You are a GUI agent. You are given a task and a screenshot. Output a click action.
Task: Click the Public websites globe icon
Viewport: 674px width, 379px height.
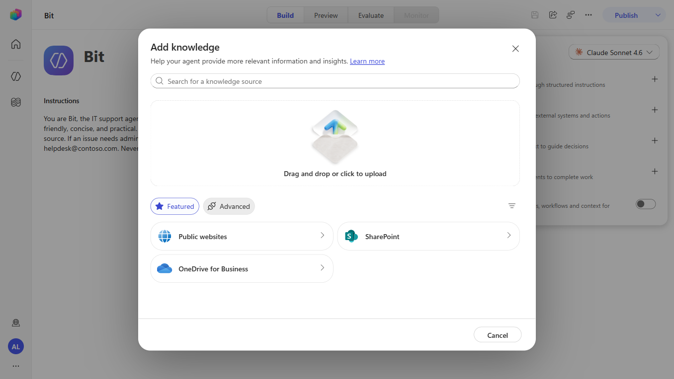165,236
